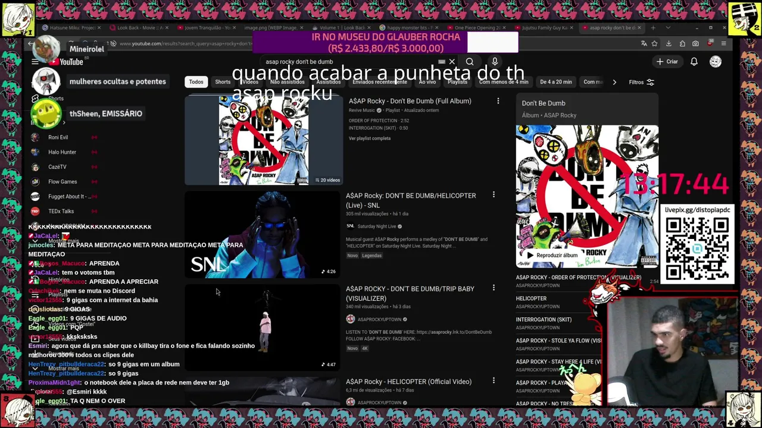Show more filter chips with right arrow
762x428 pixels.
[x=614, y=82]
